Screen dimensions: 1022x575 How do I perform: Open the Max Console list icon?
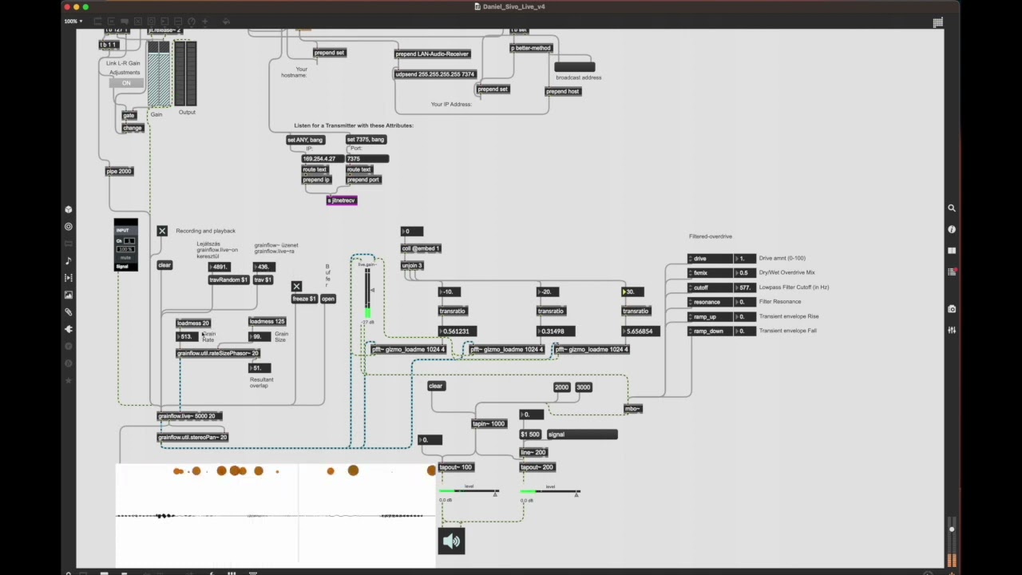tap(952, 272)
